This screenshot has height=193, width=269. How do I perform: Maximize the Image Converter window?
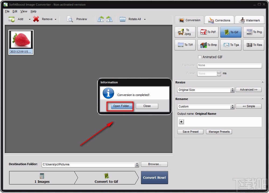coord(259,4)
